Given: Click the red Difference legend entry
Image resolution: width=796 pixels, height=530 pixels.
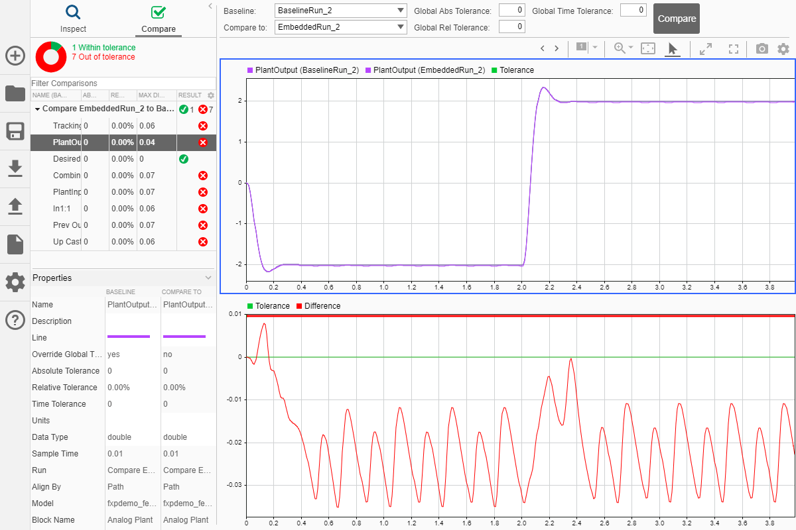Looking at the screenshot, I should pos(318,306).
